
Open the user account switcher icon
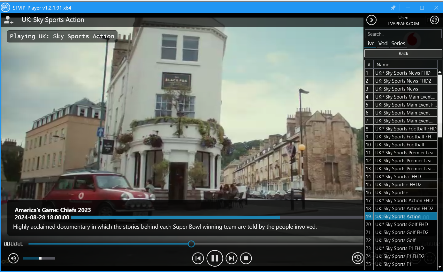(x=8, y=20)
